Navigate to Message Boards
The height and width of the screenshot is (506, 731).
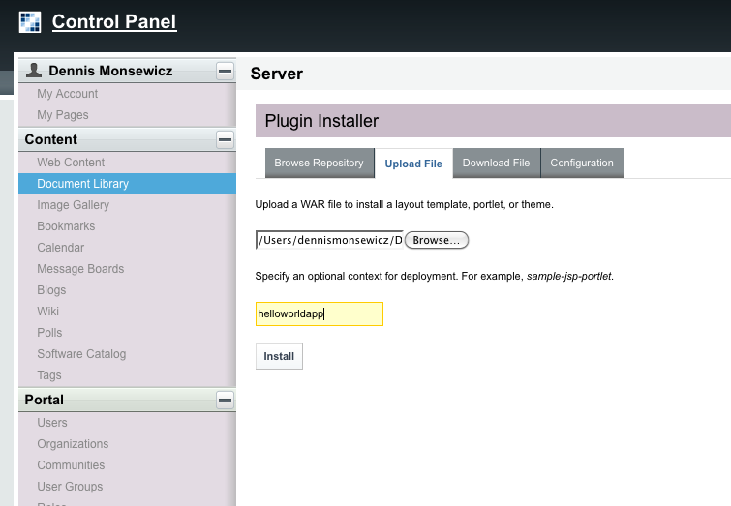point(80,269)
